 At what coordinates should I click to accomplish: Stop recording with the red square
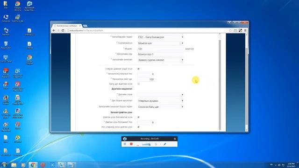(x=131, y=144)
